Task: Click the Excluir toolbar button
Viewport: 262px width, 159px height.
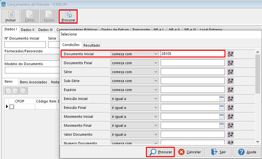Action: pyautogui.click(x=49, y=16)
